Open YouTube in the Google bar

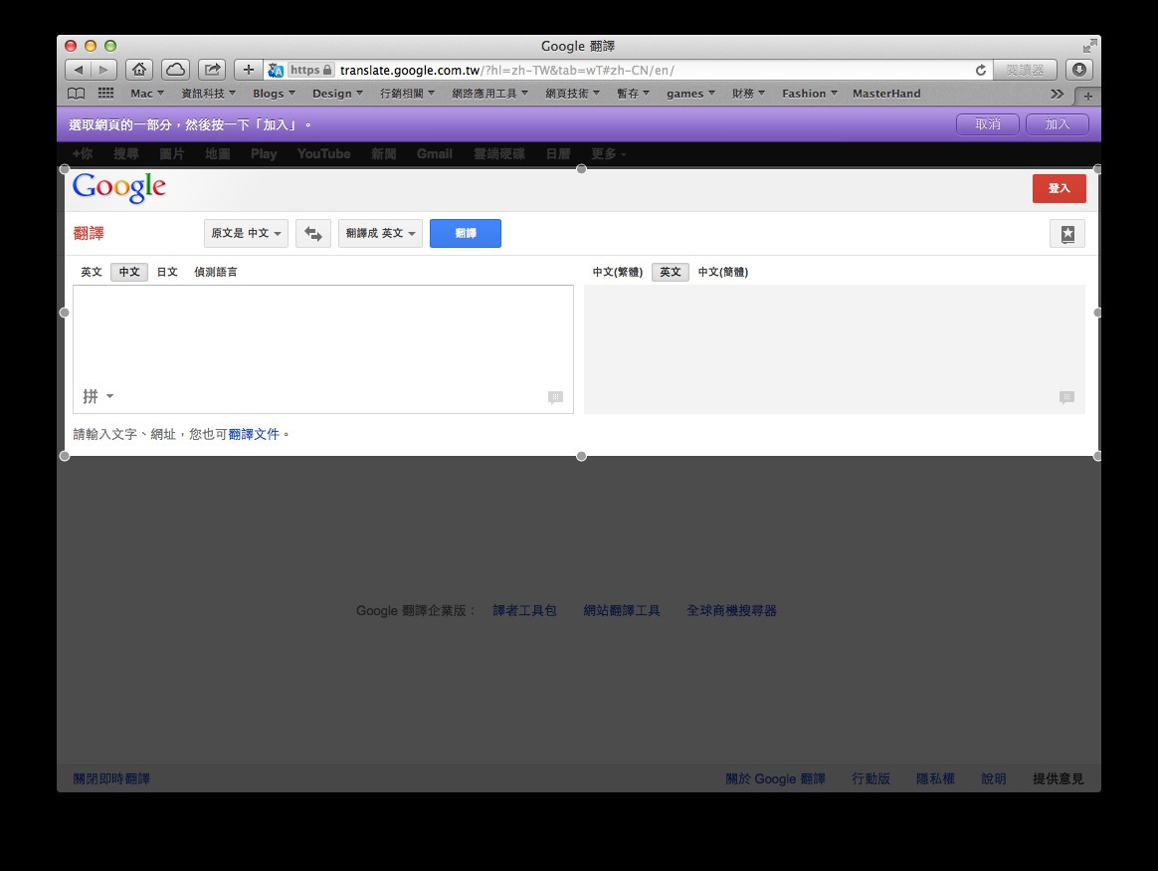(323, 153)
